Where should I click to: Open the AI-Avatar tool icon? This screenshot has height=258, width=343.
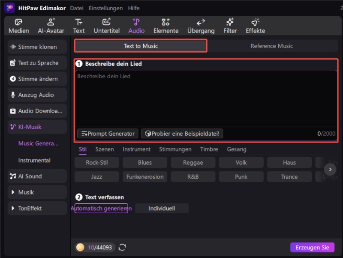[51, 22]
